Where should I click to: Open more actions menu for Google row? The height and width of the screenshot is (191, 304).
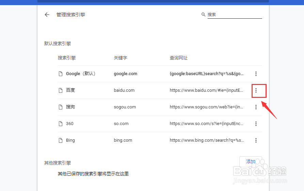click(256, 74)
